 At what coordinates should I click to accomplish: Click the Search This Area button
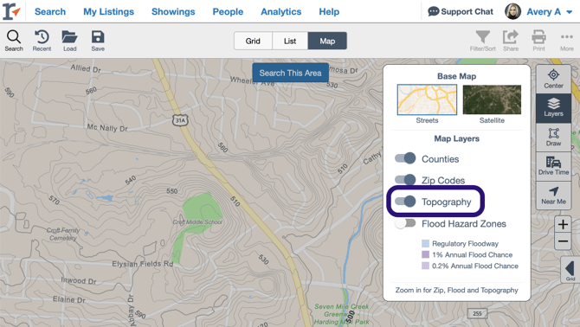click(290, 73)
